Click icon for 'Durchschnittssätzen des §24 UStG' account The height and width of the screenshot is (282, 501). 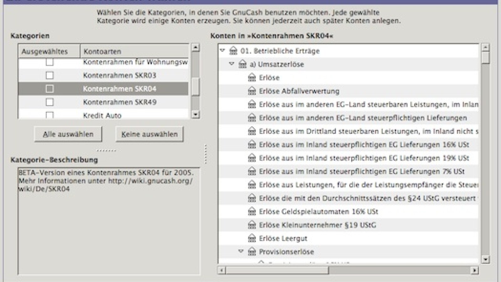click(x=252, y=198)
